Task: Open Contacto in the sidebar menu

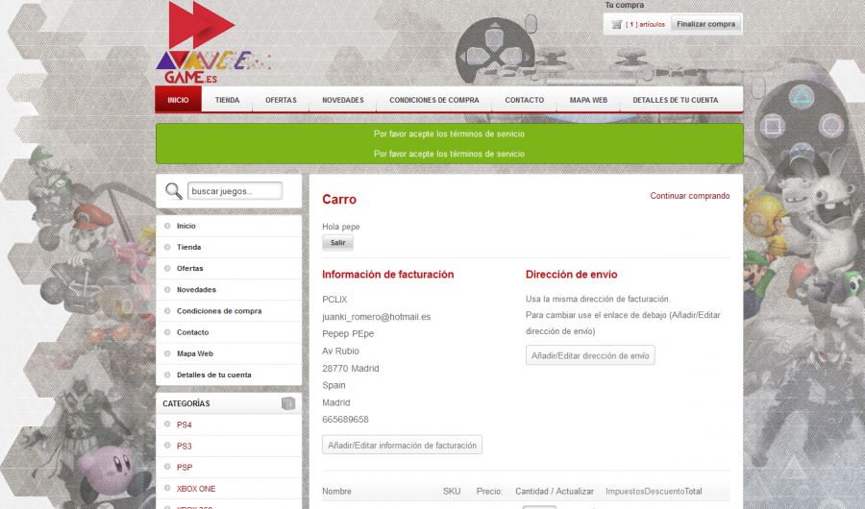Action: tap(192, 332)
